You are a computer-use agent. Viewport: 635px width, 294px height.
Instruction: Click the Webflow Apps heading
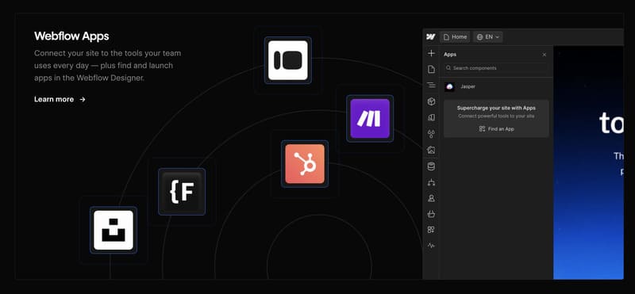click(x=71, y=36)
